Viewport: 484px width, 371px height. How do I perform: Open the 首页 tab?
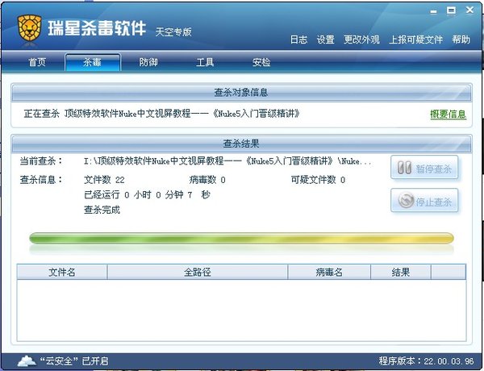37,62
